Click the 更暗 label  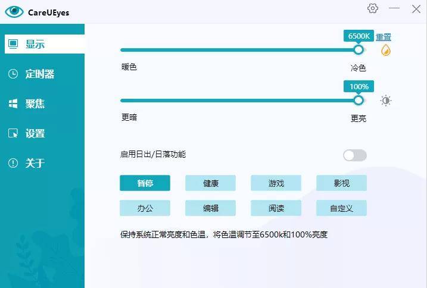tap(129, 117)
